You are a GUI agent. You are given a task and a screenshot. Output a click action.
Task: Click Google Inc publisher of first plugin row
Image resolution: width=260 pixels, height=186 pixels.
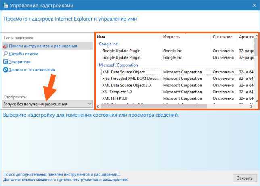172,51
